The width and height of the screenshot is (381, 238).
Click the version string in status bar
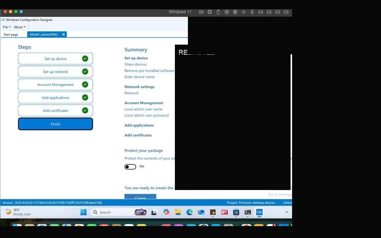tap(52, 203)
